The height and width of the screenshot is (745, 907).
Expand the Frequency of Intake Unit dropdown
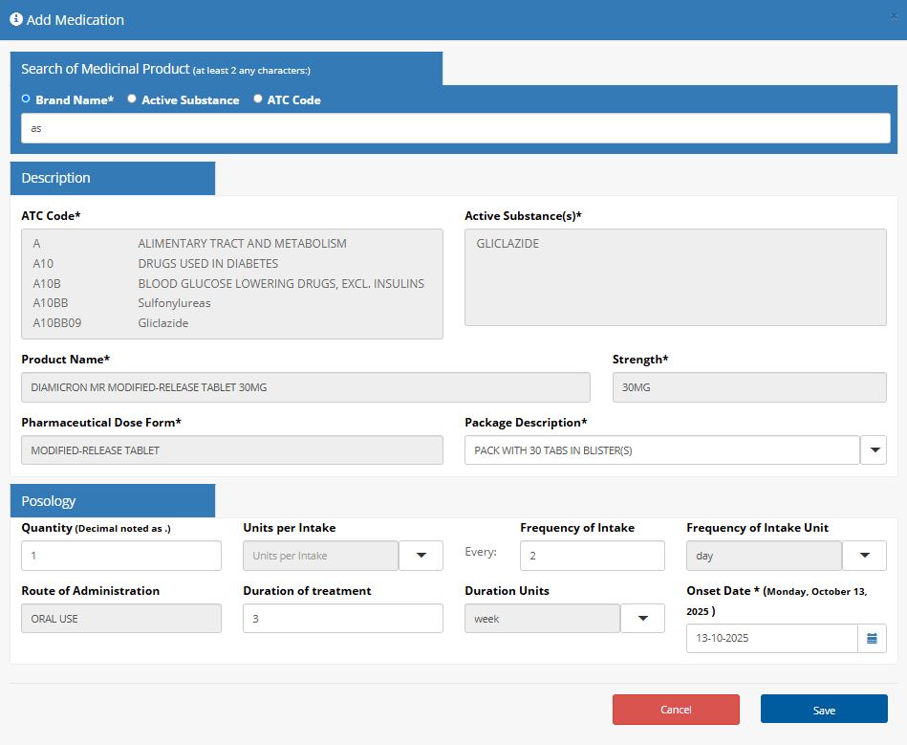[x=864, y=556]
